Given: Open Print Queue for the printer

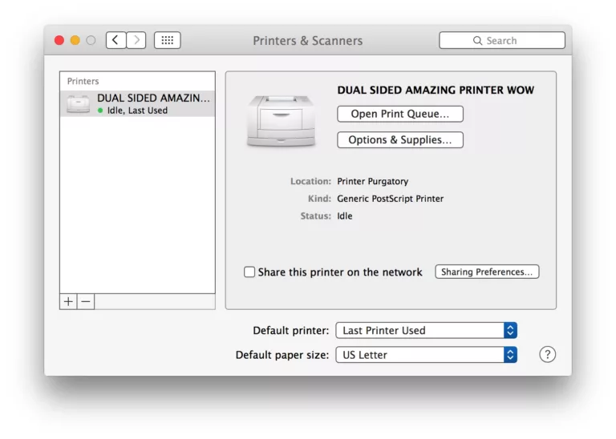Looking at the screenshot, I should coord(399,114).
